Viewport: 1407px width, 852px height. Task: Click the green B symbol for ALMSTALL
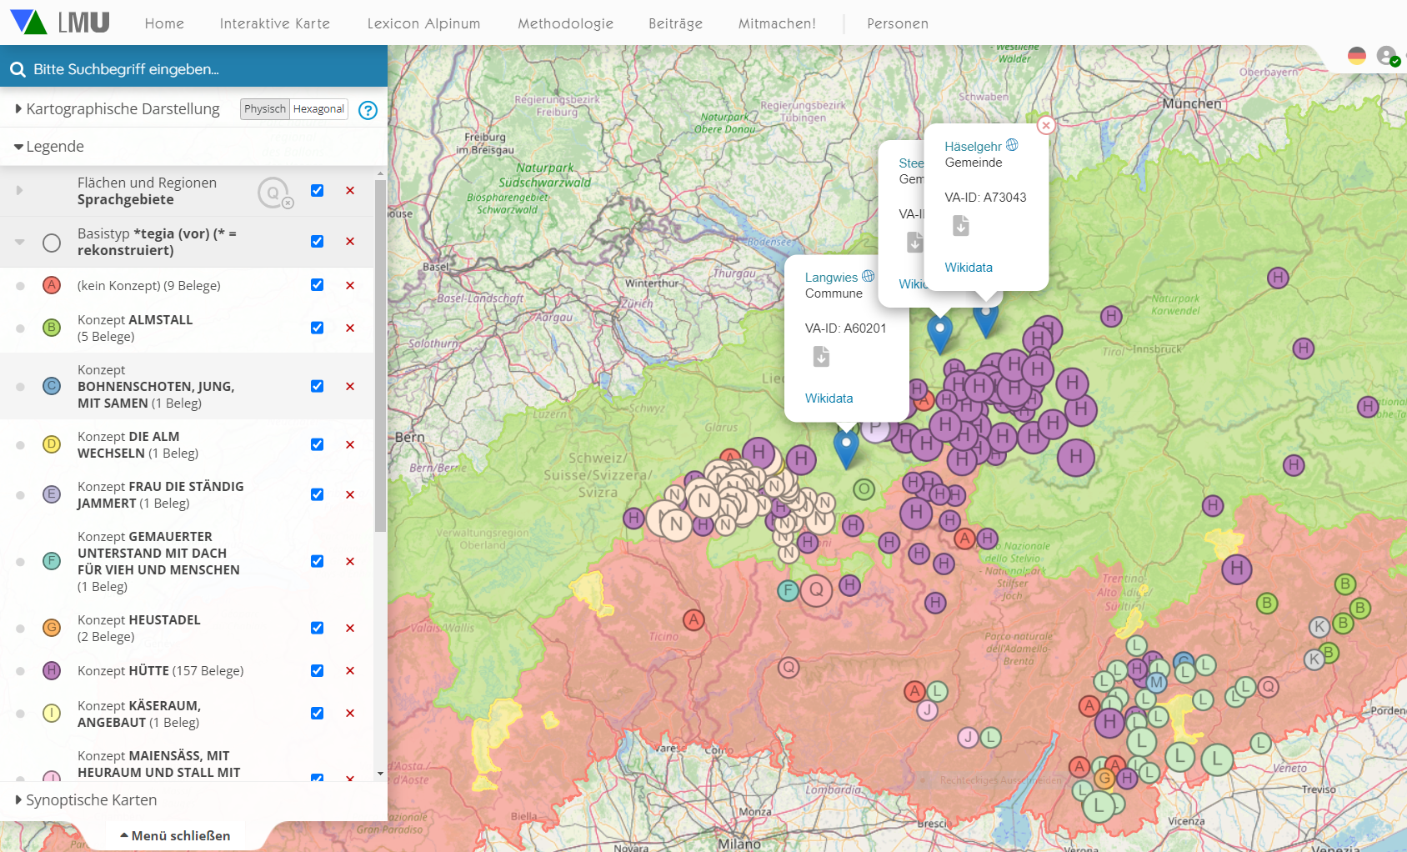click(x=52, y=328)
